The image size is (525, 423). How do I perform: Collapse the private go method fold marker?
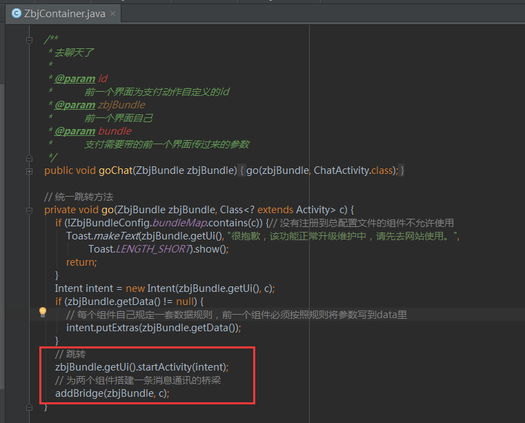click(x=30, y=210)
